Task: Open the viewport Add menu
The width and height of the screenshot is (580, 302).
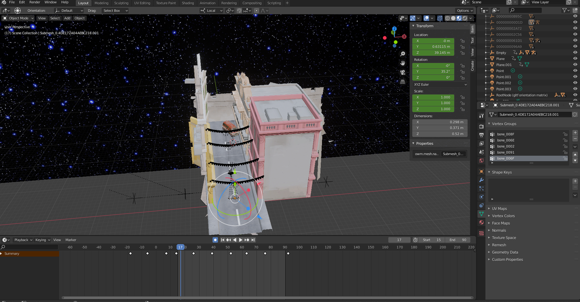Action: [x=67, y=18]
